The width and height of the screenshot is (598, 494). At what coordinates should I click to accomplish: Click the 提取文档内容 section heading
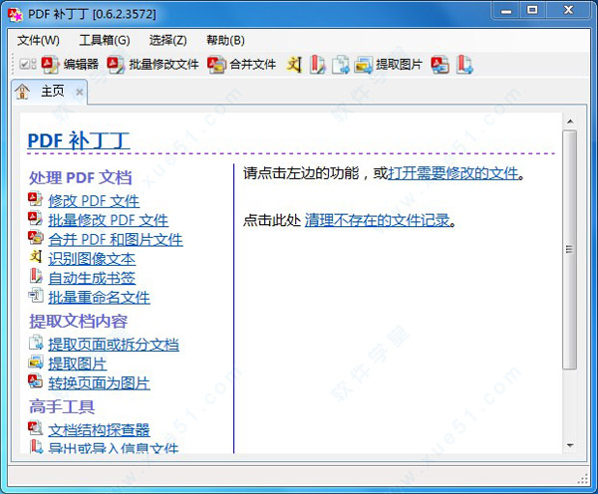(x=78, y=322)
